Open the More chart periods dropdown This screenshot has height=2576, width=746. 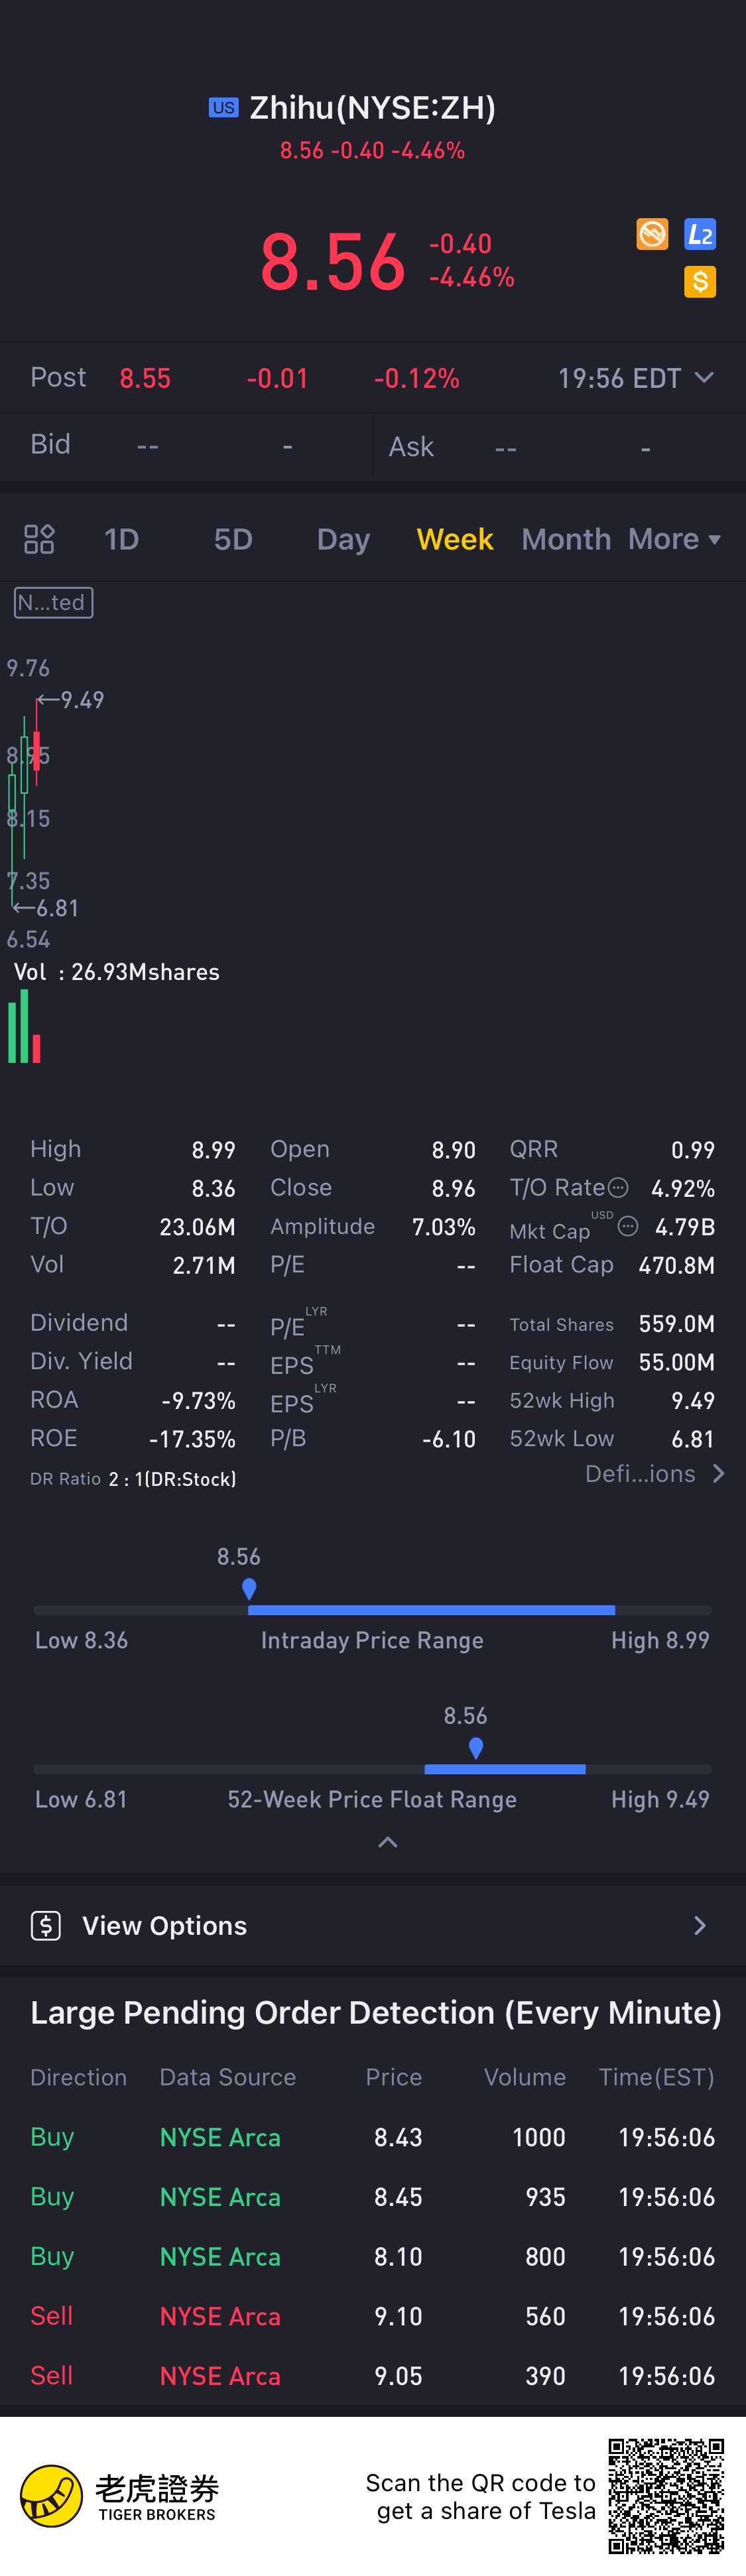pos(675,539)
